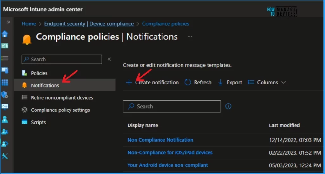Open Non-Compliance for iOS/iPad devices template
Image resolution: width=325 pixels, height=174 pixels.
click(170, 153)
